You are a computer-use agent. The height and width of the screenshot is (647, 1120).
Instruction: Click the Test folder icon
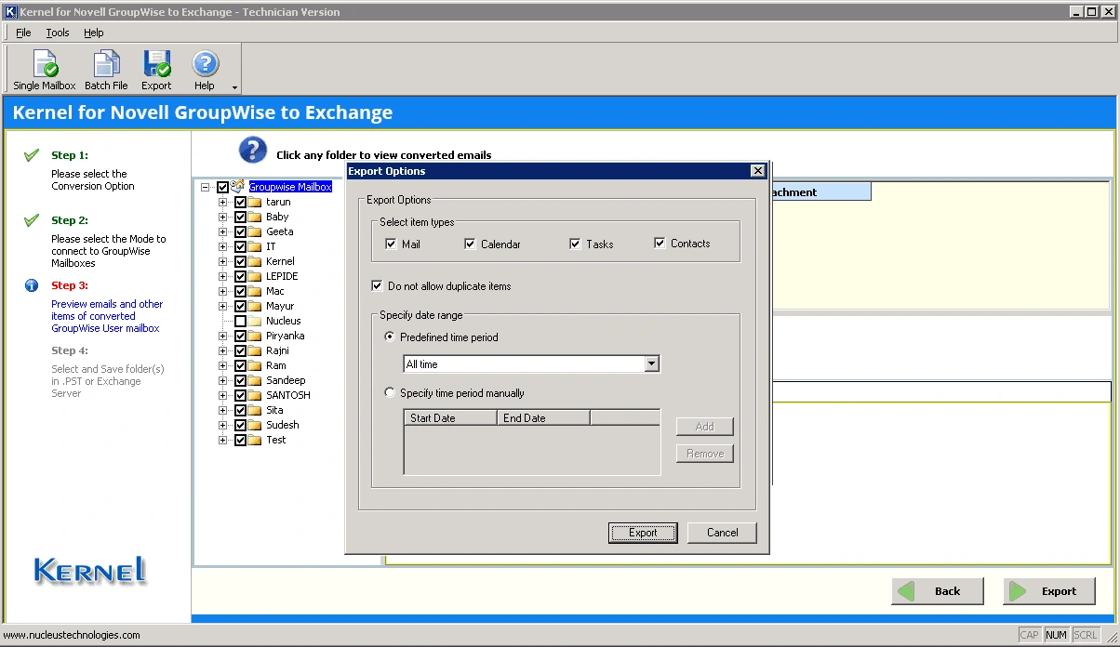255,440
